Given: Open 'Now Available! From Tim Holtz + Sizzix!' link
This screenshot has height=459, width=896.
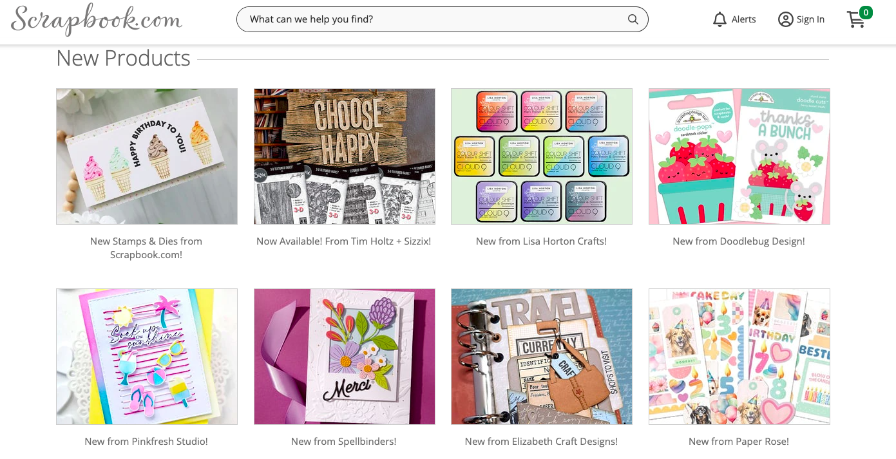Looking at the screenshot, I should [x=343, y=241].
